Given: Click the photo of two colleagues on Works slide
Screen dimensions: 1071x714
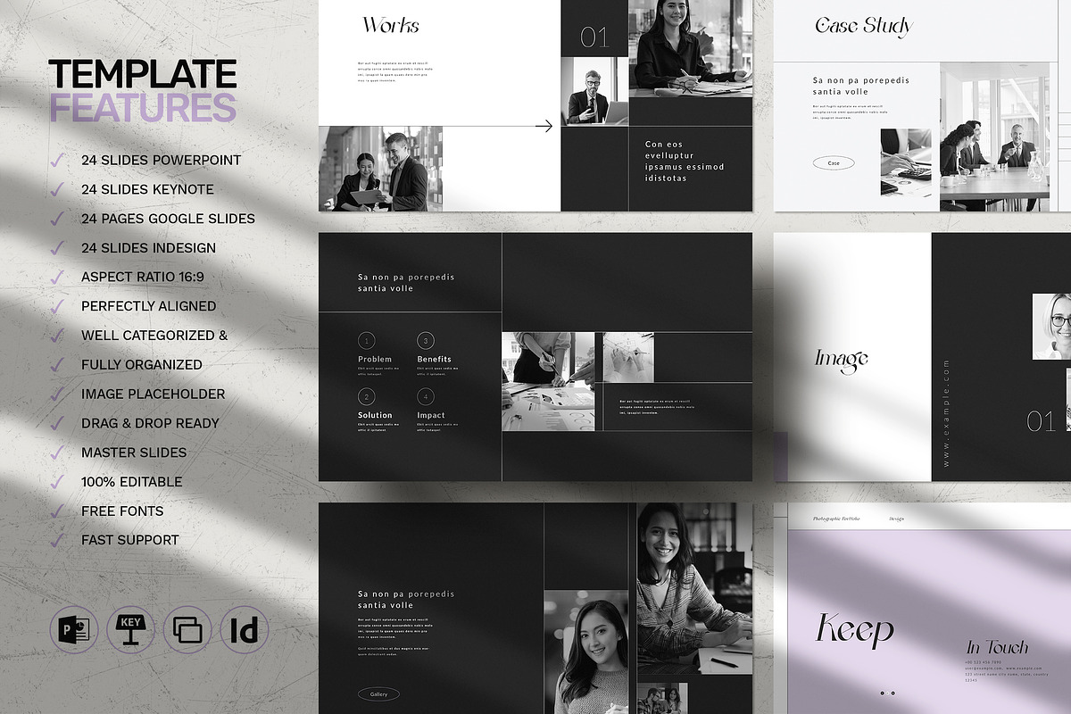Looking at the screenshot, I should click(380, 169).
